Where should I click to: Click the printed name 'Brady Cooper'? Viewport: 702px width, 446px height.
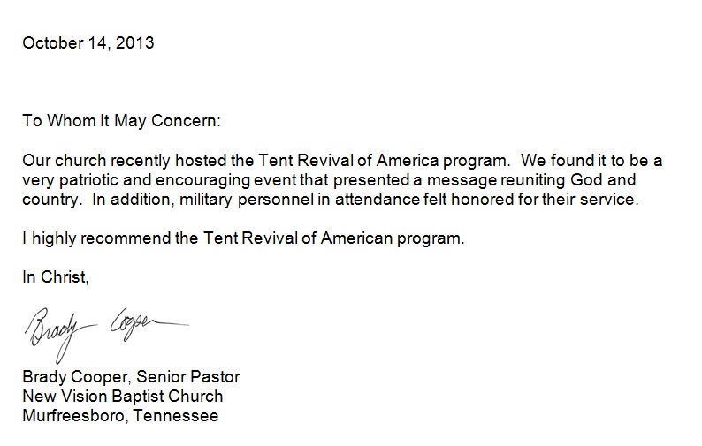coord(77,377)
